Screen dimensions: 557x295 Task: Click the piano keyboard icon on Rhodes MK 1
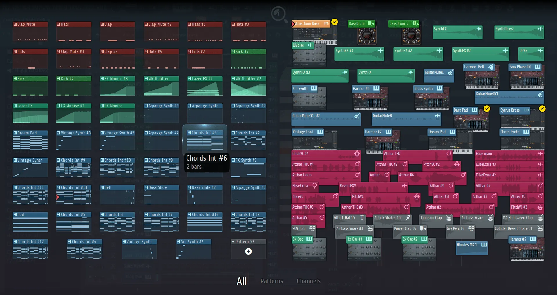click(483, 244)
